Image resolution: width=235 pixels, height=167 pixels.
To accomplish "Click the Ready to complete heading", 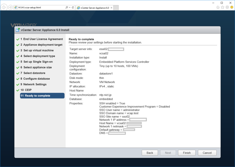I will click(x=81, y=39).
